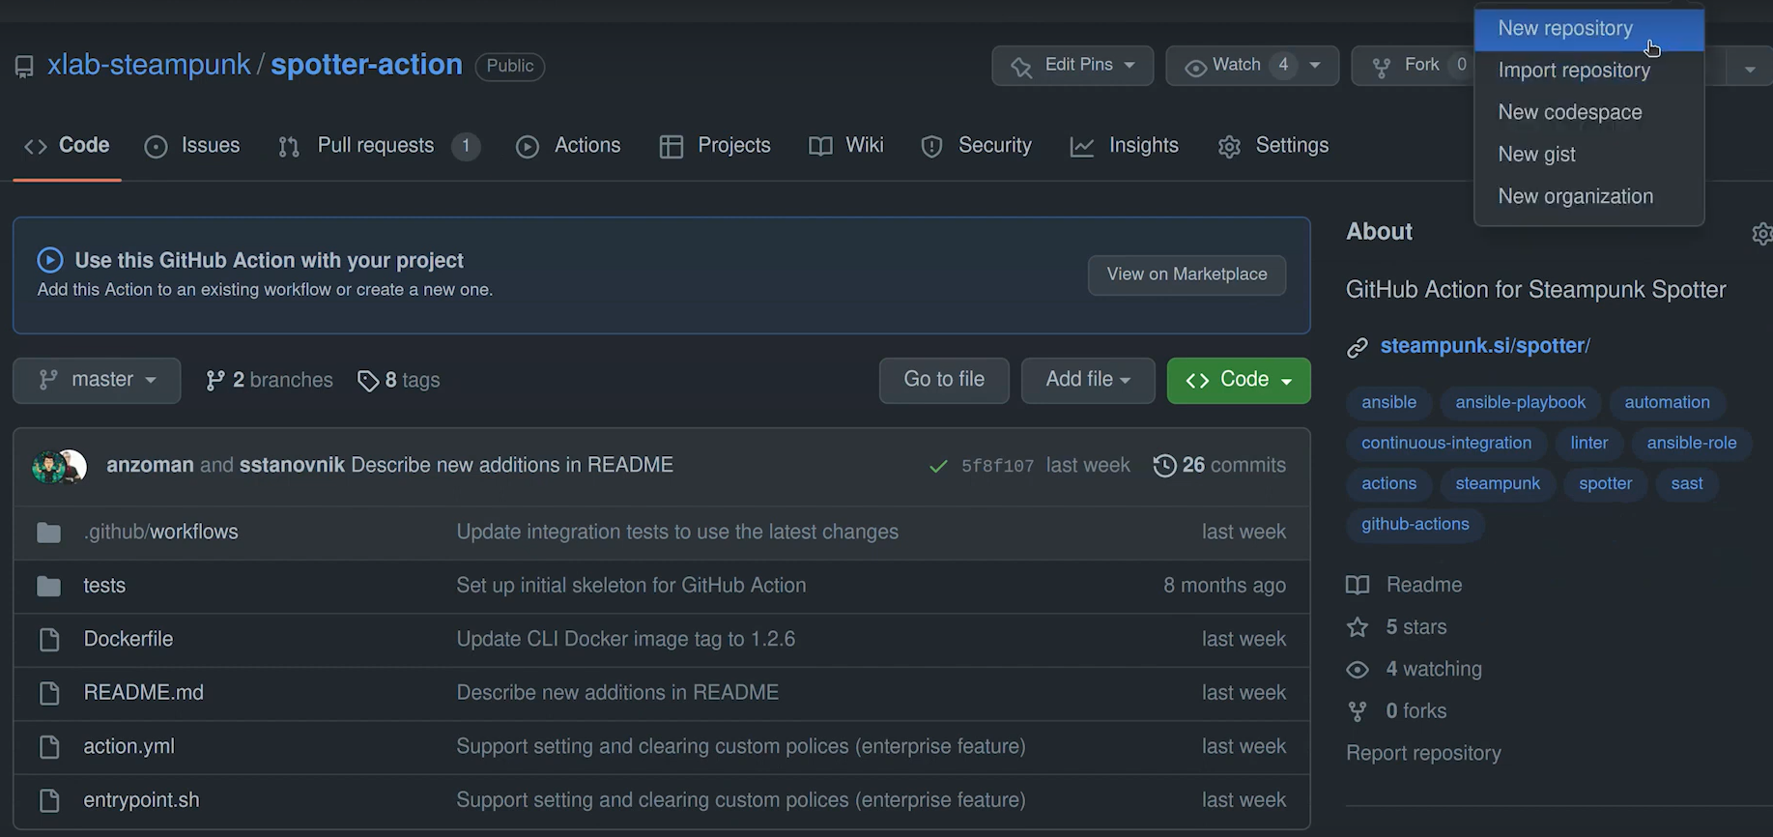Open the Edit Pins dropdown

pyautogui.click(x=1072, y=65)
